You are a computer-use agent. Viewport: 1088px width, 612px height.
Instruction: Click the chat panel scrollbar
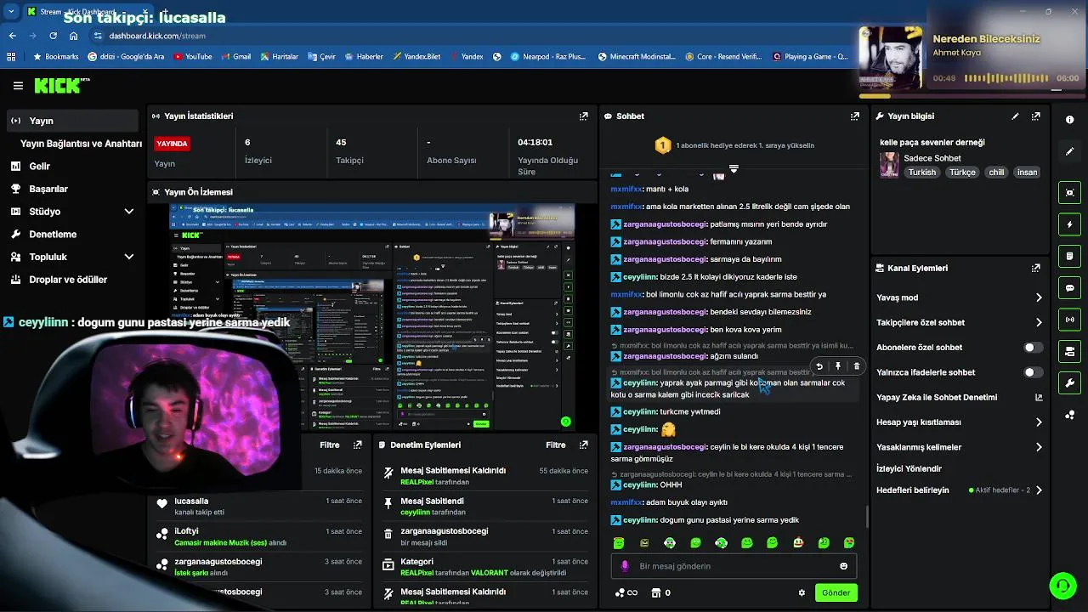866,515
